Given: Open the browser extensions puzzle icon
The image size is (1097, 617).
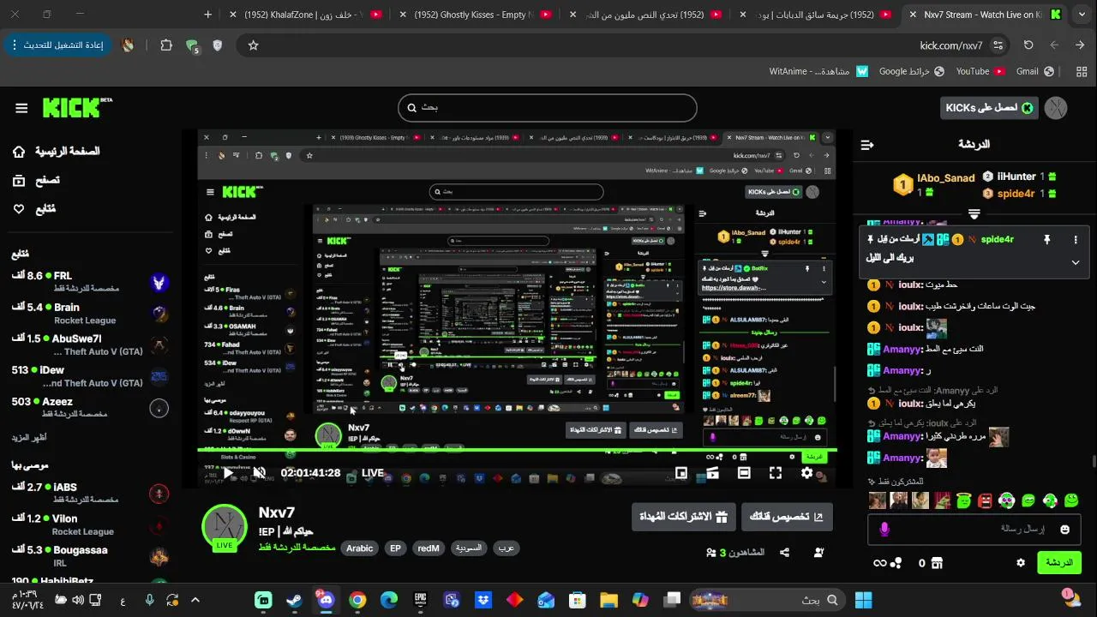Looking at the screenshot, I should coord(166,45).
